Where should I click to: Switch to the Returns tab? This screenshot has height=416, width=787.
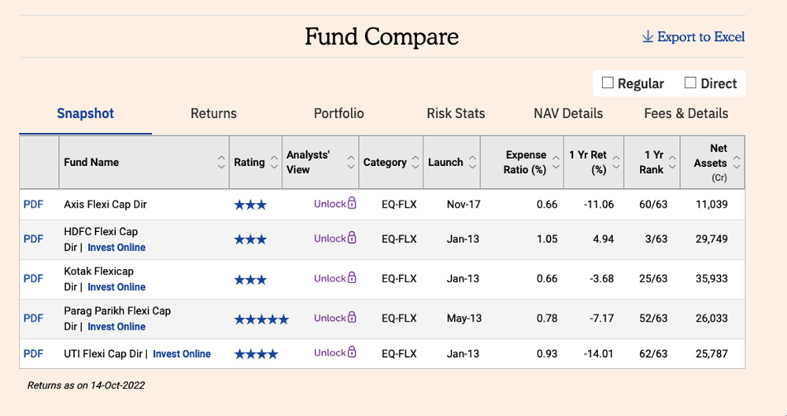(213, 113)
